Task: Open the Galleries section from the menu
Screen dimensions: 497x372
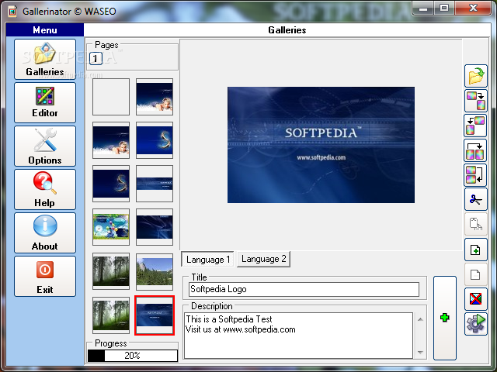Action: pyautogui.click(x=45, y=59)
